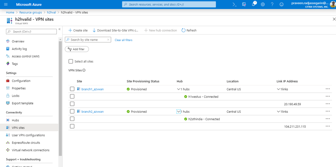Open more options for branch2_azvwan row
Screen dimensions: 336x167
[x=327, y=111]
